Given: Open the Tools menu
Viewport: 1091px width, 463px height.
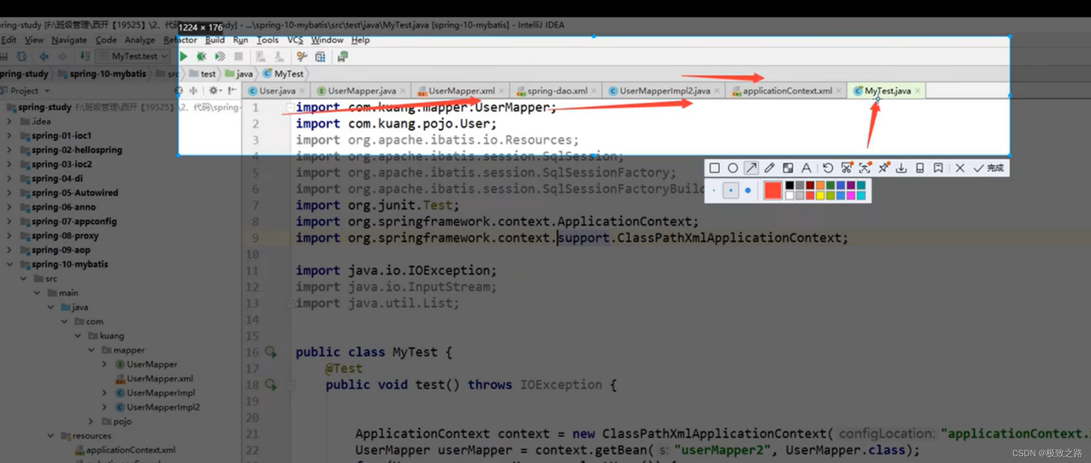Looking at the screenshot, I should (x=267, y=40).
